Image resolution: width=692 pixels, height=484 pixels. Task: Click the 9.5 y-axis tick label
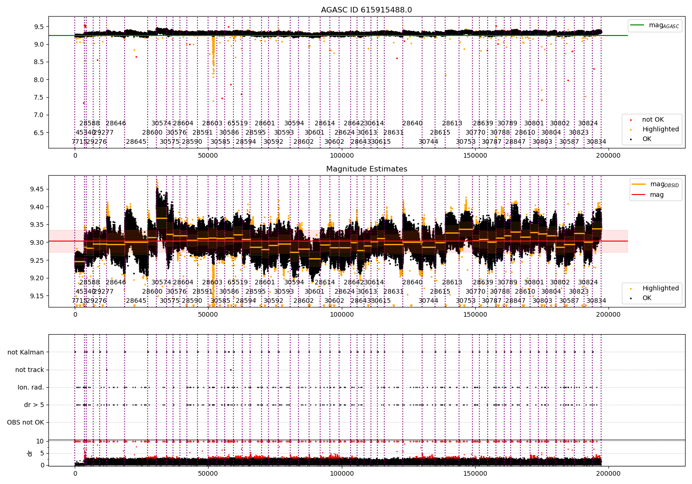(39, 27)
